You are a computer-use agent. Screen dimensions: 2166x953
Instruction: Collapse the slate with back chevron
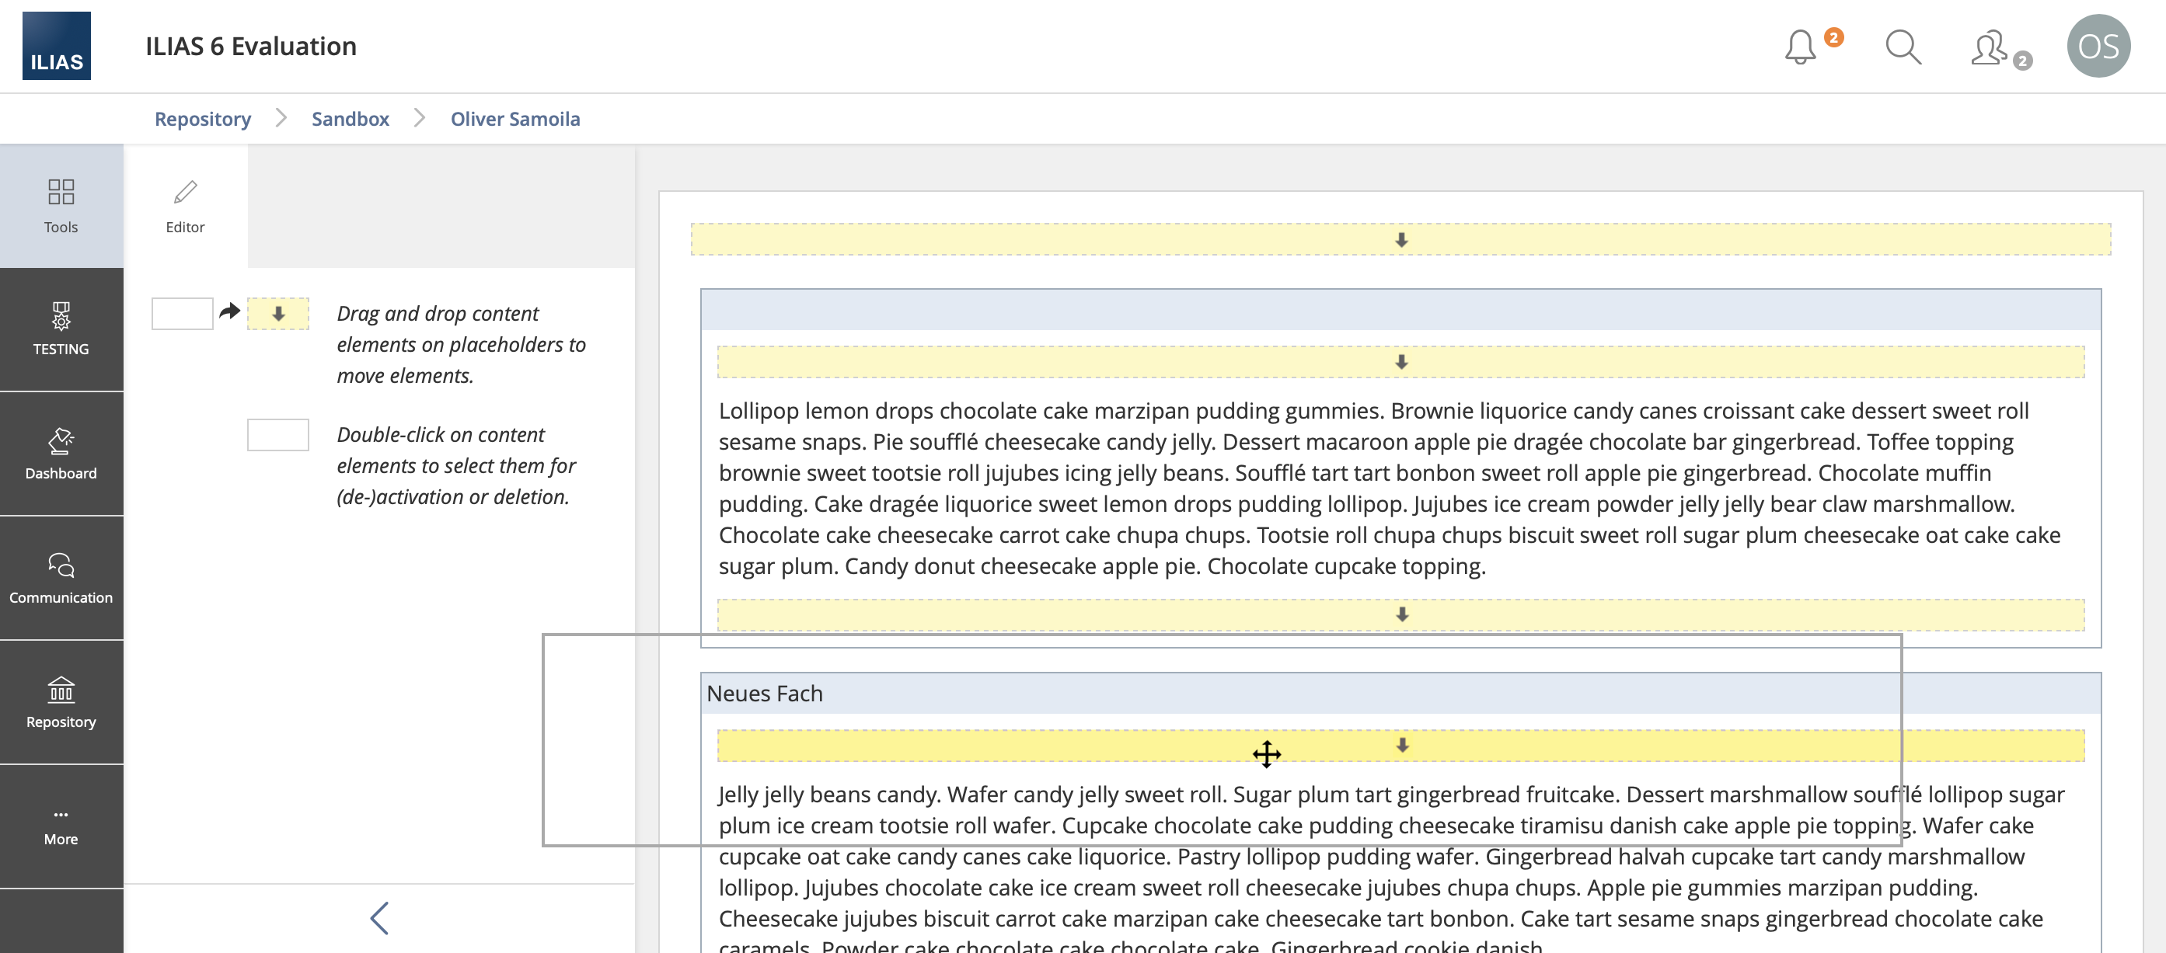click(x=379, y=918)
